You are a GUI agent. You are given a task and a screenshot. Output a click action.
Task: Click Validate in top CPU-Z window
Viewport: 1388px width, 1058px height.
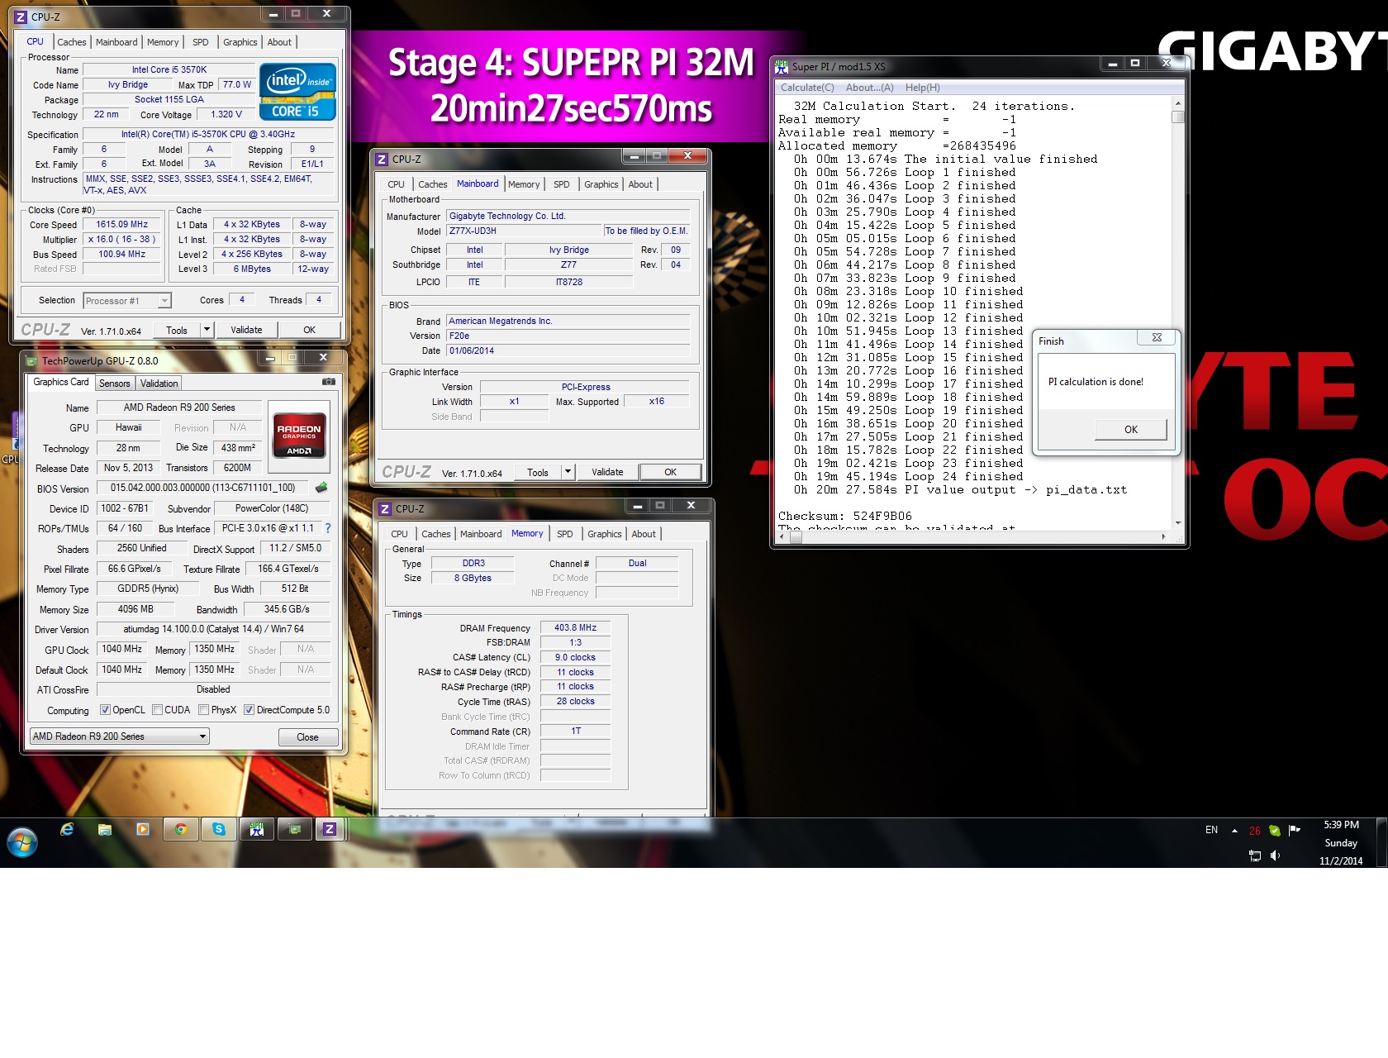(x=246, y=330)
